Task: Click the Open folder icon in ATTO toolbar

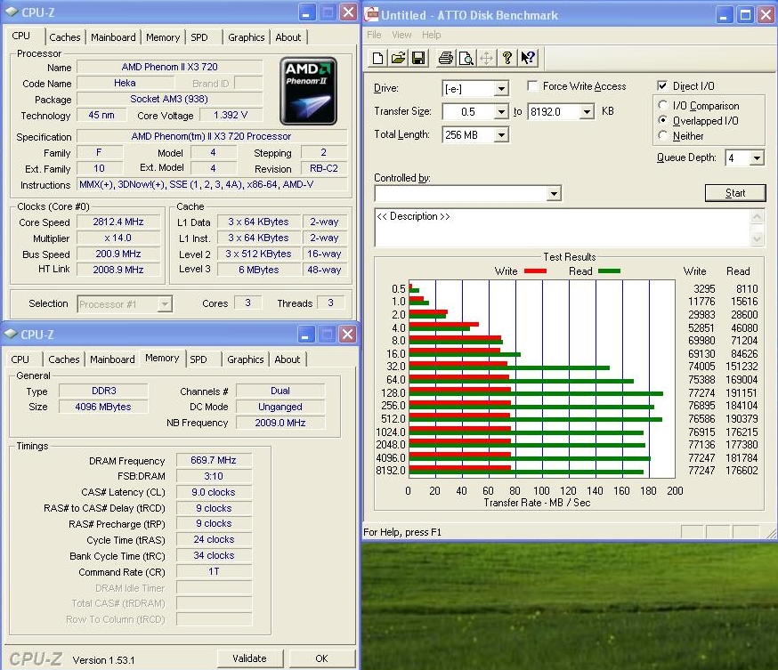Action: (x=398, y=59)
